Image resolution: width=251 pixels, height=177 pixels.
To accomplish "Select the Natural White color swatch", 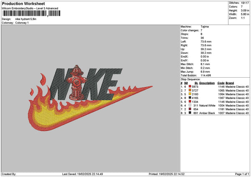I will pos(190,105).
